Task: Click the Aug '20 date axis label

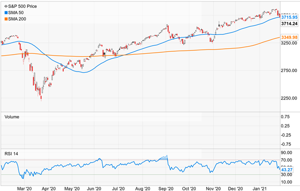Action: click(x=143, y=189)
